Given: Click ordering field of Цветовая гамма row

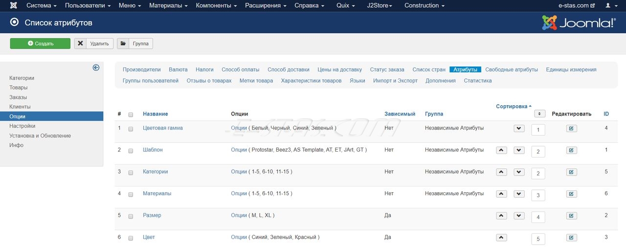Looking at the screenshot, I should [x=538, y=130].
